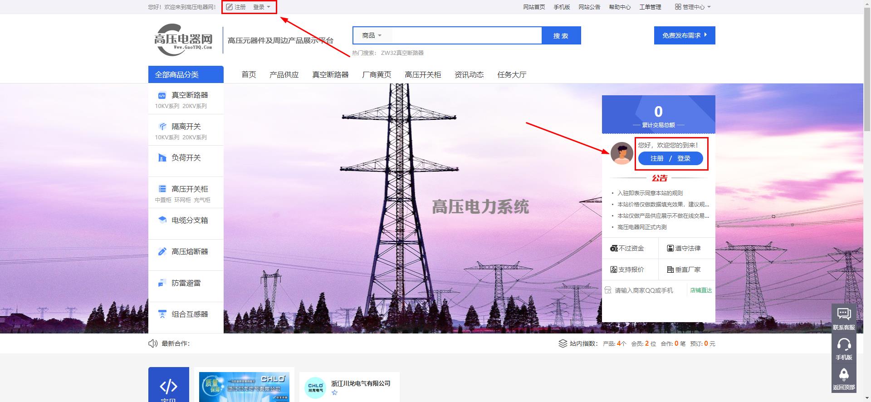Click the 手机版 headset icon

pos(843,345)
